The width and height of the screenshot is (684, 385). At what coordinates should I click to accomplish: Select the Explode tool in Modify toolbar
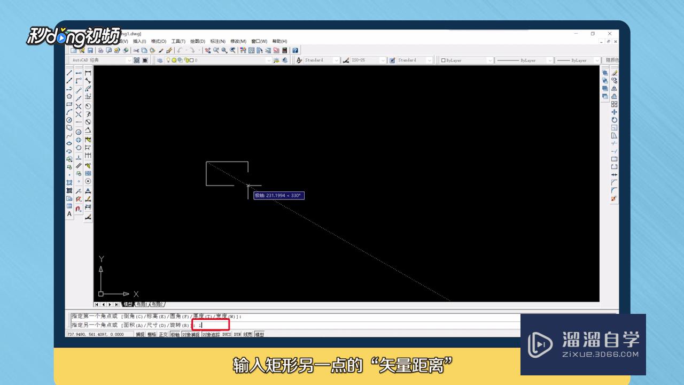coord(615,199)
